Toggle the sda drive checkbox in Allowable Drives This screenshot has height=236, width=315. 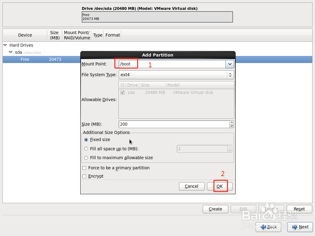pyautogui.click(x=122, y=93)
